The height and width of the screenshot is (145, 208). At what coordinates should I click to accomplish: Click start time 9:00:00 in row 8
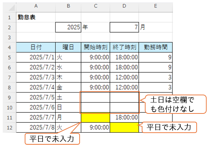tap(95, 87)
